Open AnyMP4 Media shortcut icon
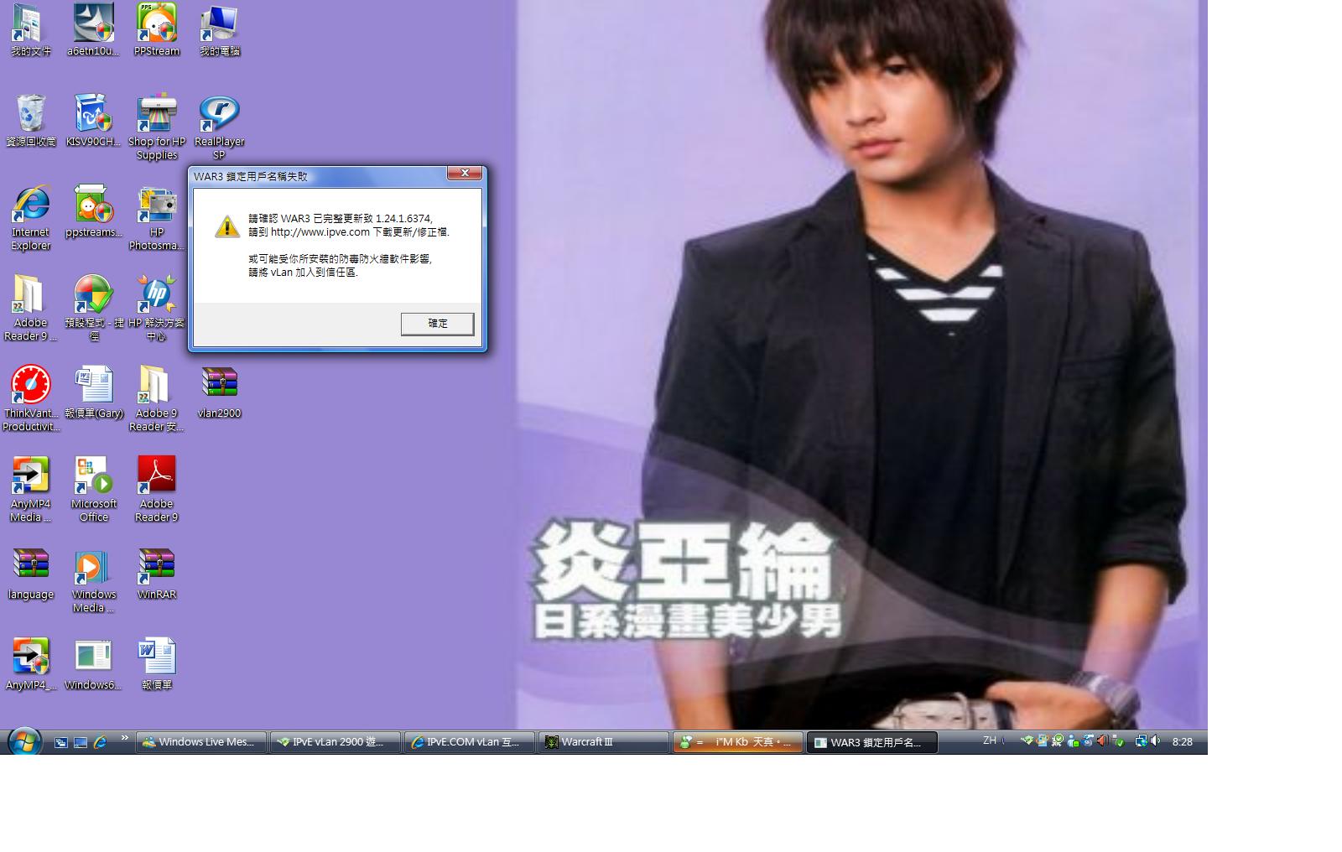Screen dimensions: 1342x852 30,490
